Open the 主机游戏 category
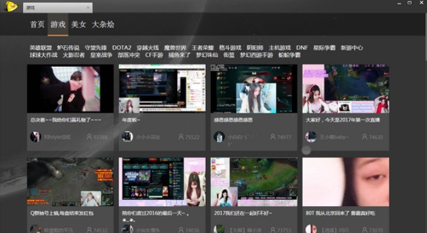The width and height of the screenshot is (427, 233). [x=280, y=48]
